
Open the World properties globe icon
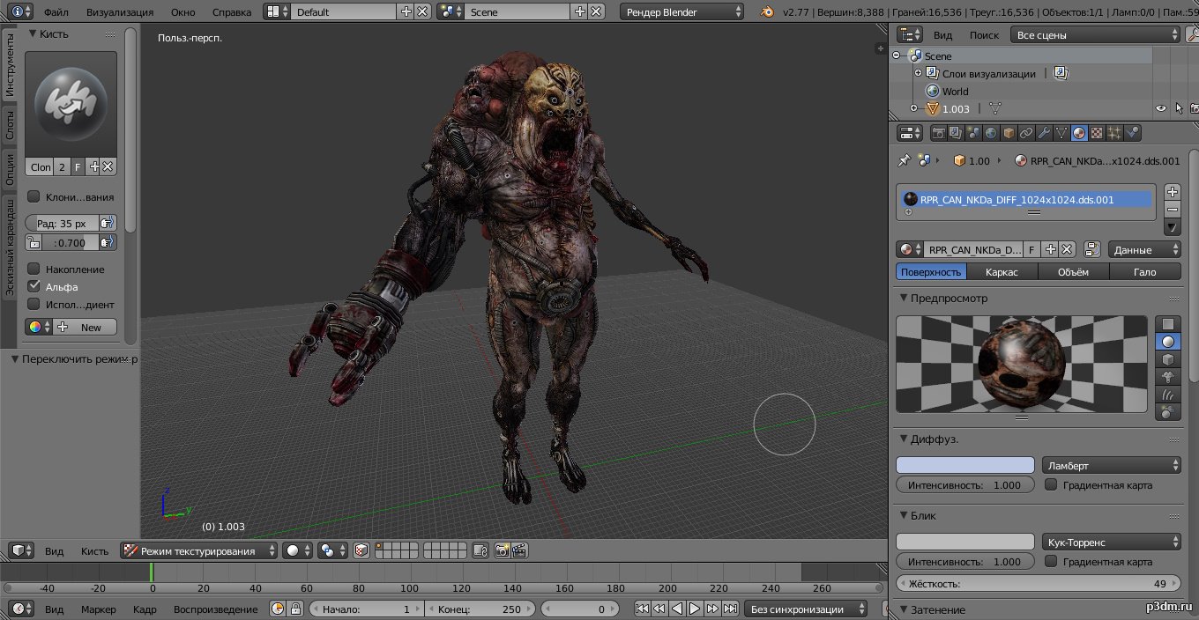tap(992, 133)
